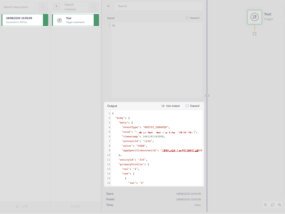Click inside the Search executions field
285x214 pixels.
click(18, 7)
